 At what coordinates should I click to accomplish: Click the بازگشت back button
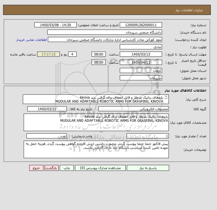pos(52,168)
